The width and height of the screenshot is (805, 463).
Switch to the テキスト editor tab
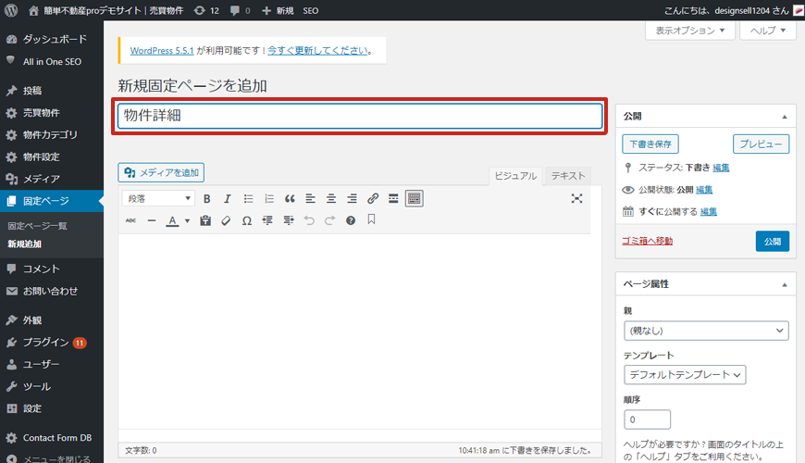pos(567,175)
